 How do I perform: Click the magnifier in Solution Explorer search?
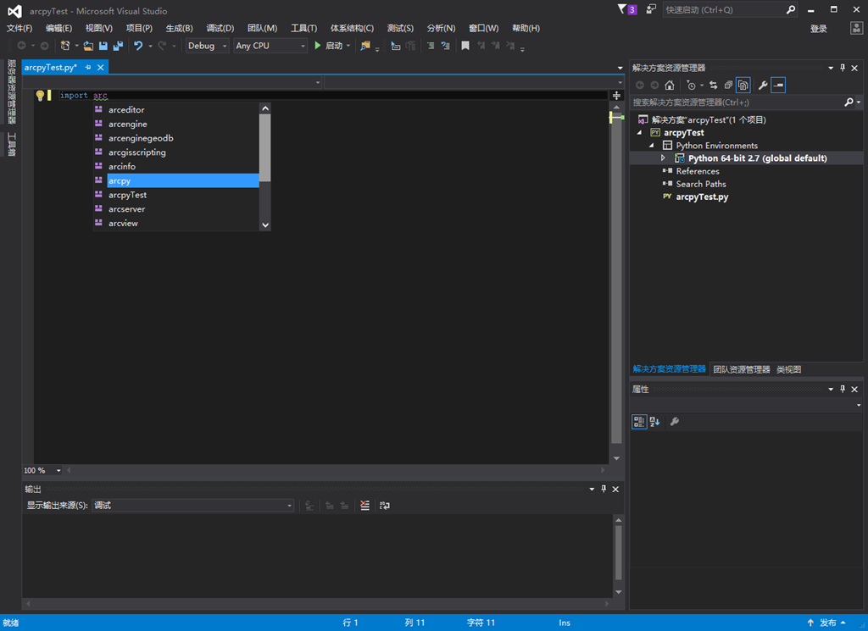click(849, 102)
